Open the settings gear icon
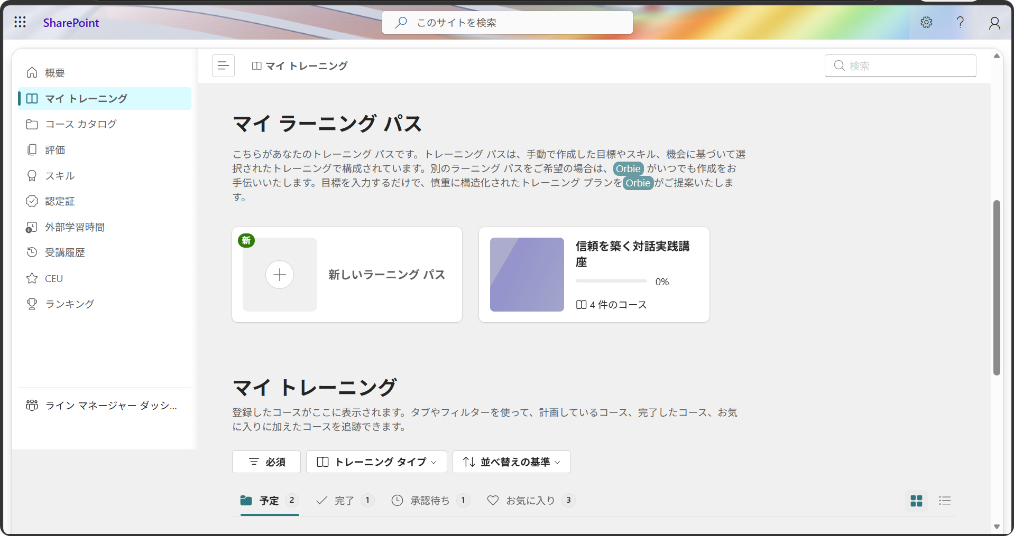The image size is (1014, 536). (x=926, y=22)
